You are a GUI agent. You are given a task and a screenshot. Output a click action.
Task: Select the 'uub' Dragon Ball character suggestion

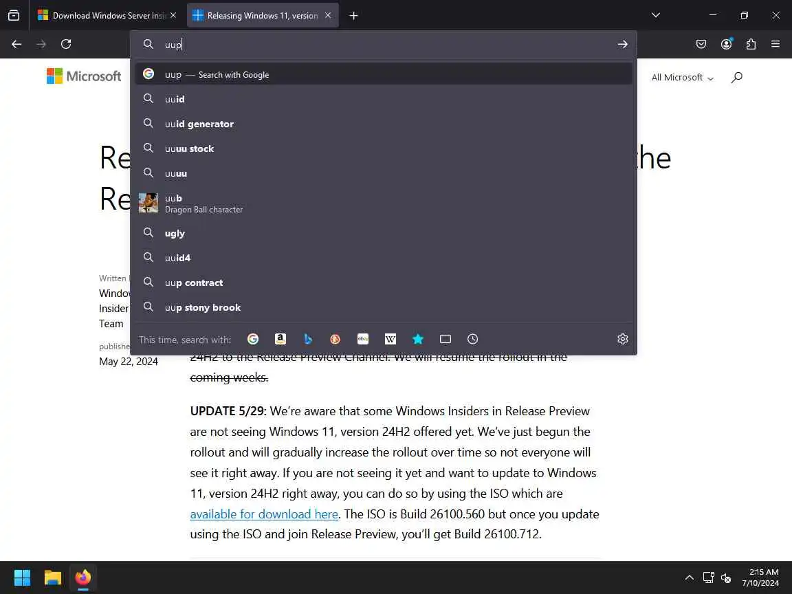click(384, 203)
